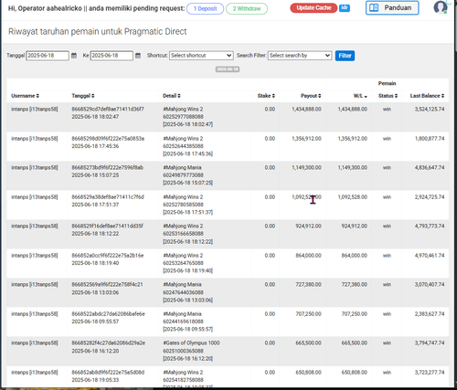Image resolution: width=457 pixels, height=390 pixels.
Task: Click the #Gates of Olympus 1000 detail
Action: pos(191,343)
